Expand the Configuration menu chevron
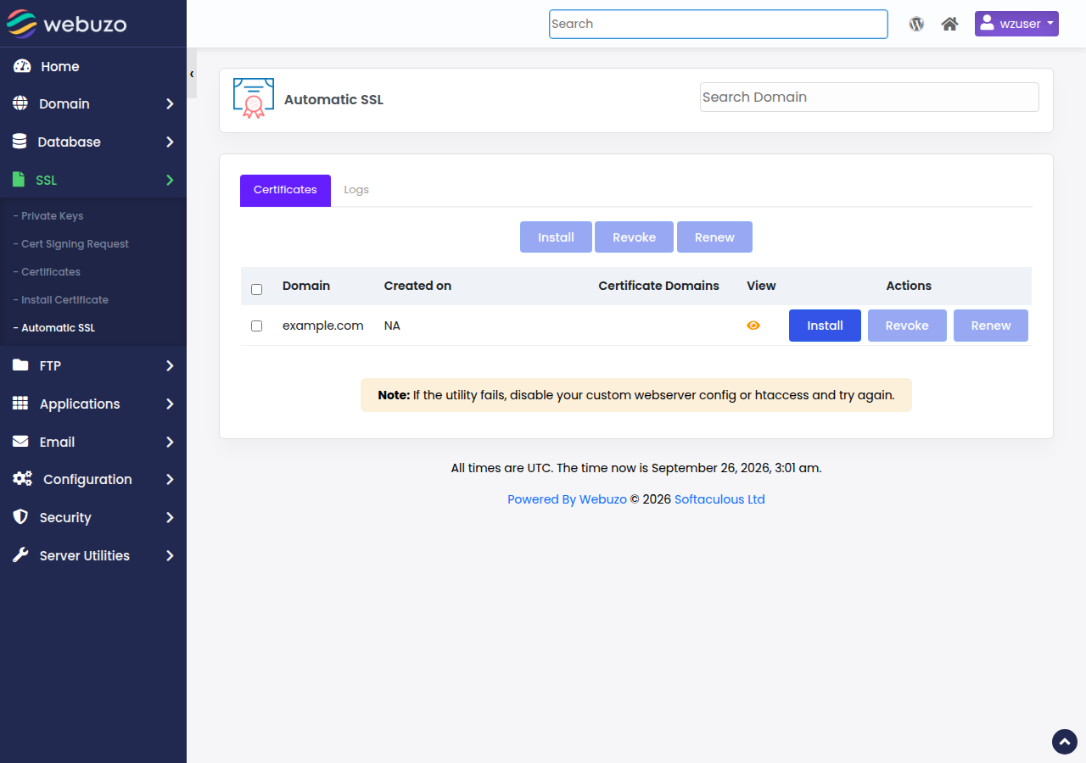The image size is (1086, 763). pyautogui.click(x=170, y=479)
